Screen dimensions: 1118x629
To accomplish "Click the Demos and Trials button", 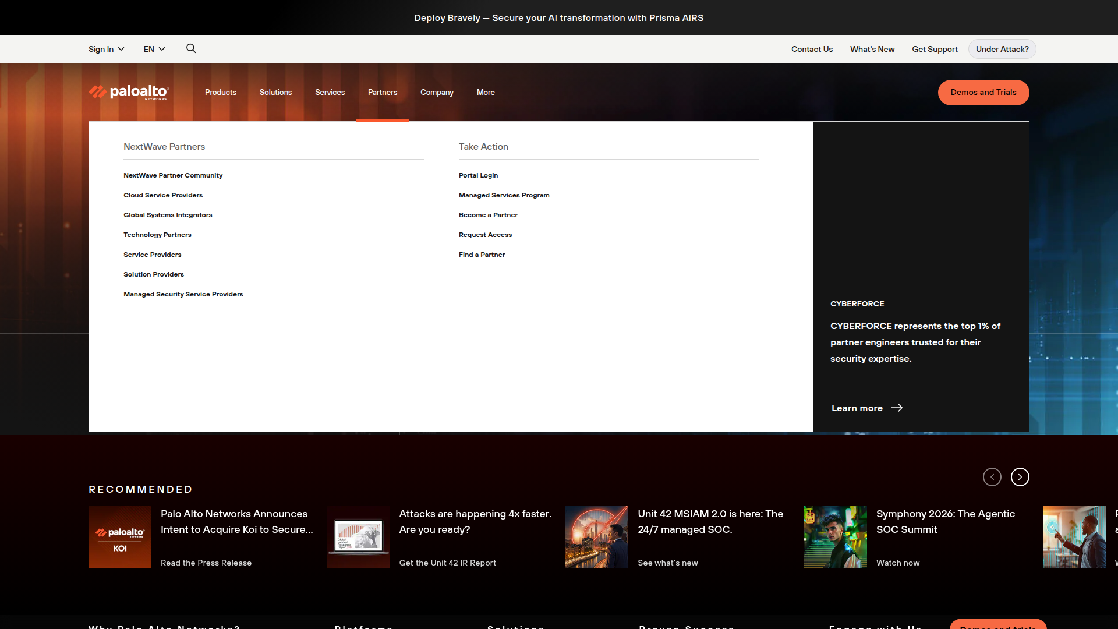I will click(983, 92).
